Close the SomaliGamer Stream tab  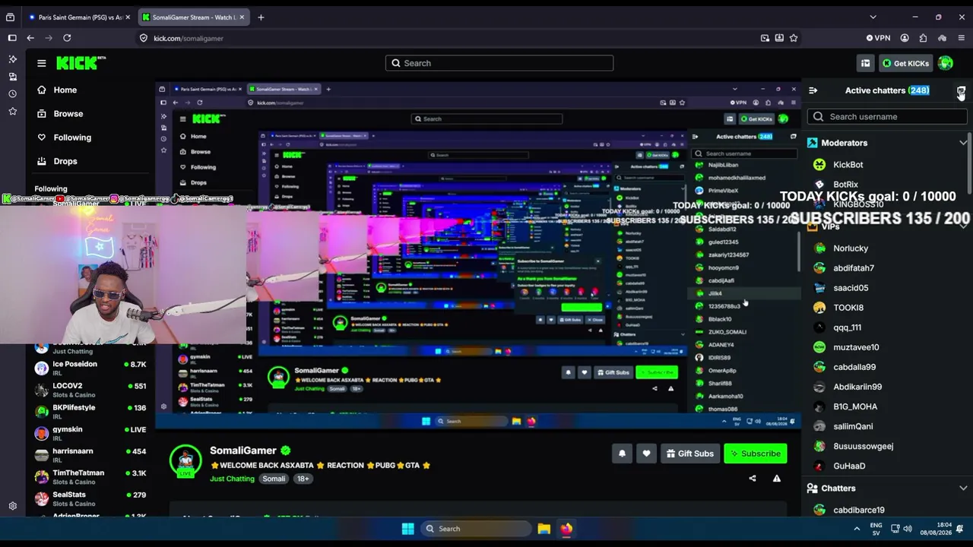point(240,17)
